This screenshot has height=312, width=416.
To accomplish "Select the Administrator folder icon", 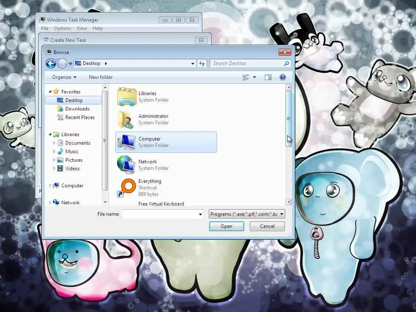I will 127,119.
